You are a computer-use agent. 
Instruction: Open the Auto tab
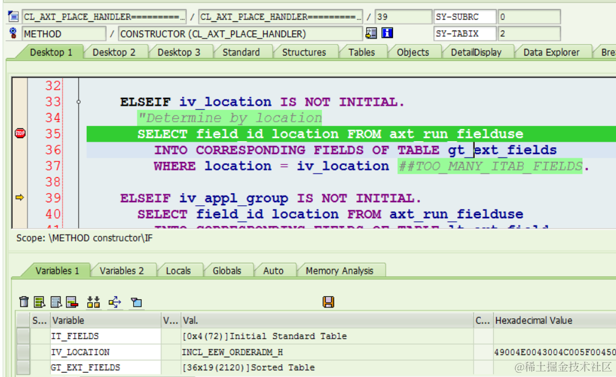[273, 271]
